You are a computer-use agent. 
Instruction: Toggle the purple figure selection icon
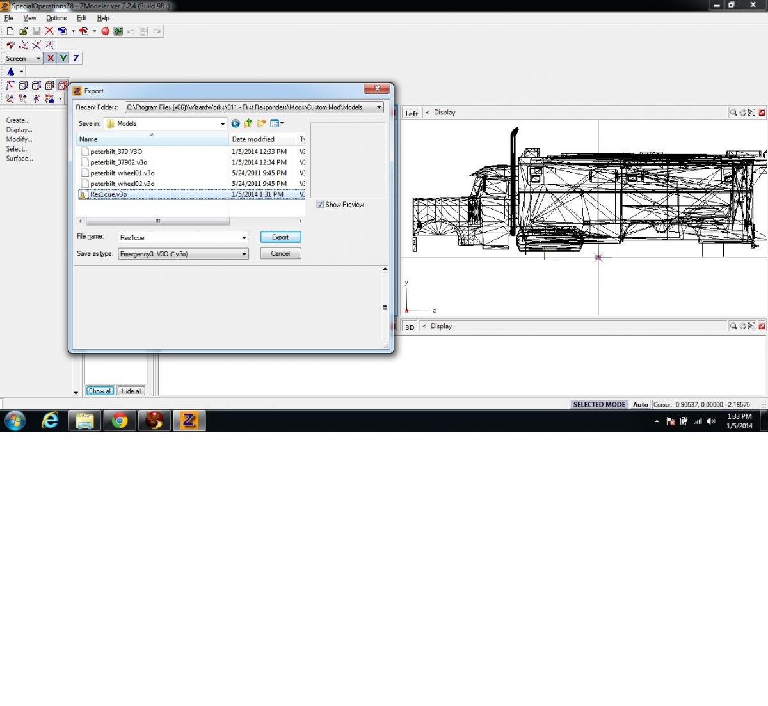(36, 98)
